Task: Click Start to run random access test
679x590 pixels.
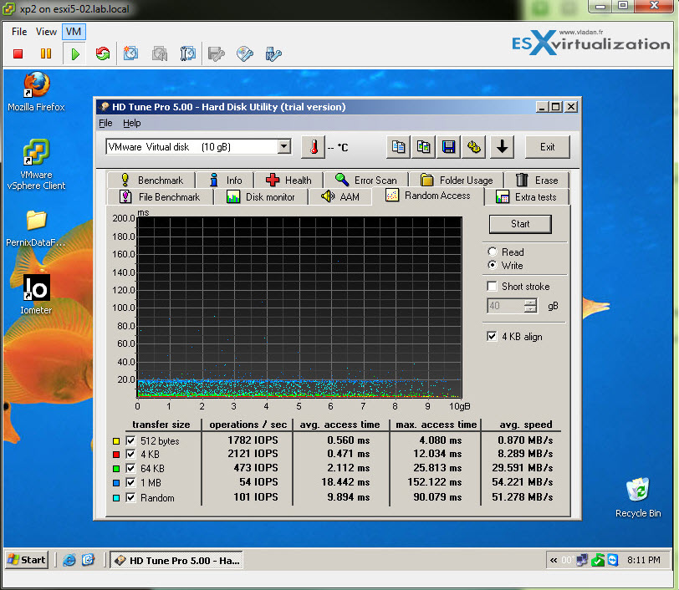Action: [520, 224]
